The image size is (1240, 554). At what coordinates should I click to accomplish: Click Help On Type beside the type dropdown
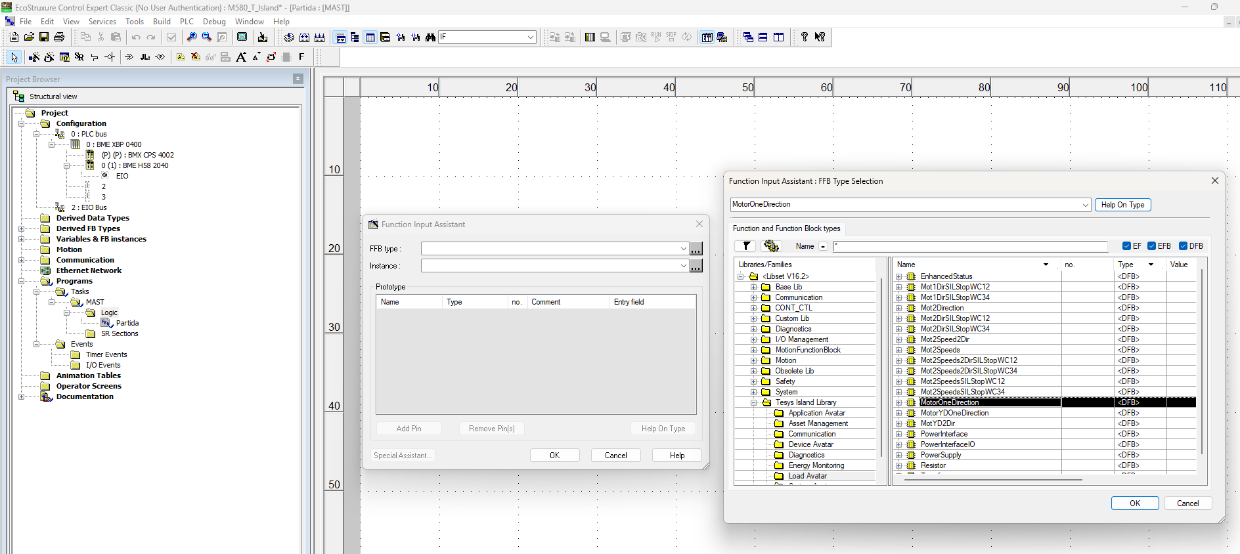pyautogui.click(x=1122, y=205)
